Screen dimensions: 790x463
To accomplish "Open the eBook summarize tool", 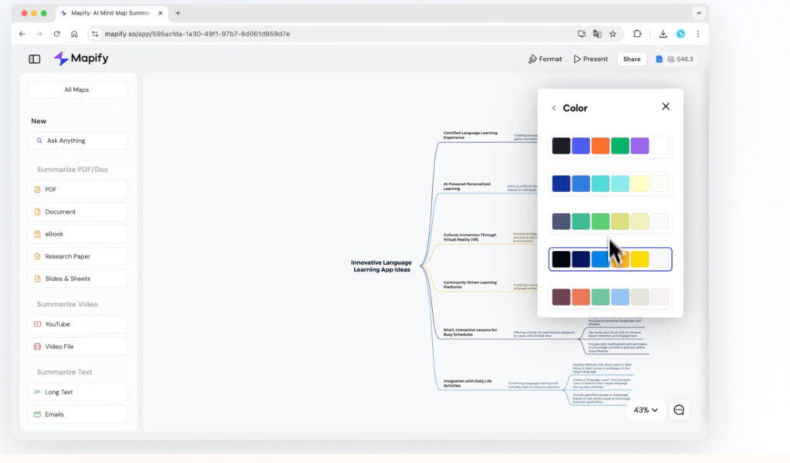I will pyautogui.click(x=77, y=234).
